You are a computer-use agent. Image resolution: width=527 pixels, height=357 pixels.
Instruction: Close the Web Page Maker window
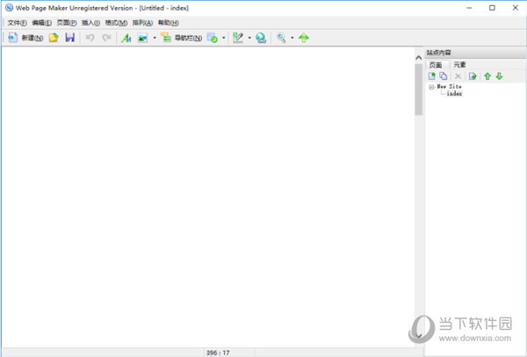(515, 8)
